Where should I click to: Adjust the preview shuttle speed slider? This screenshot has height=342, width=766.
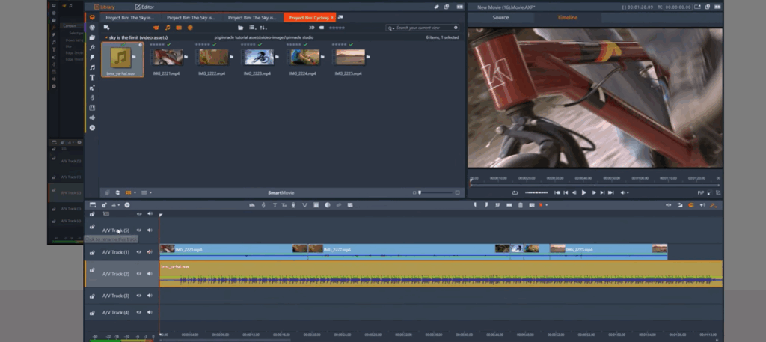coord(536,193)
